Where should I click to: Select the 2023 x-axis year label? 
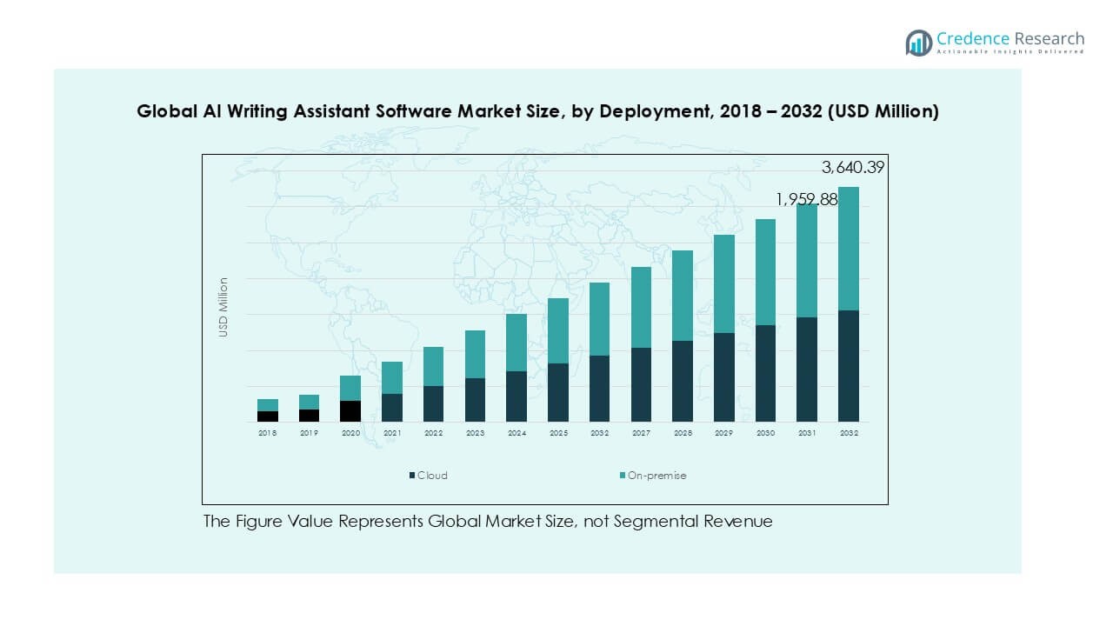(475, 432)
